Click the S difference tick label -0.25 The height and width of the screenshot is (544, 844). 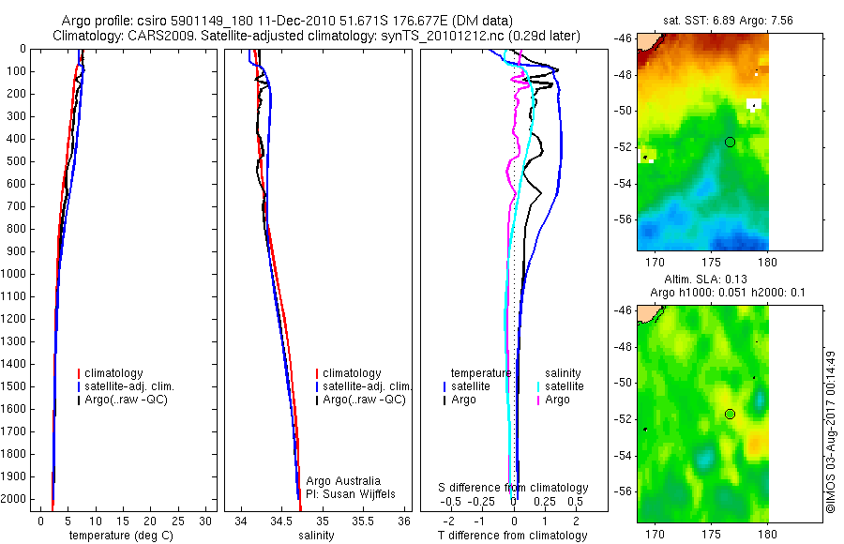pyautogui.click(x=480, y=502)
